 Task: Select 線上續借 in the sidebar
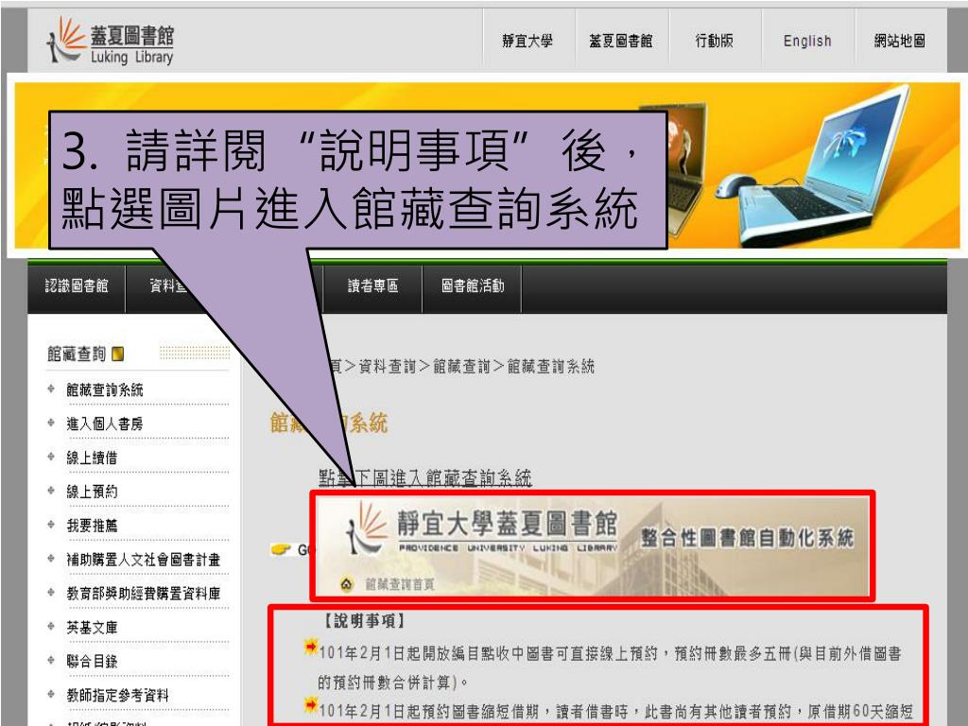92,458
